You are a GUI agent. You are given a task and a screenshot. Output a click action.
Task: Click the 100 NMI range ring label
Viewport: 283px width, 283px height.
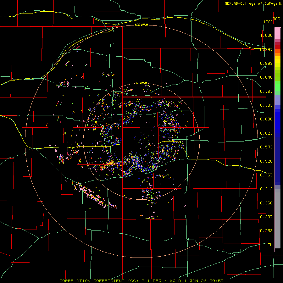(141, 25)
